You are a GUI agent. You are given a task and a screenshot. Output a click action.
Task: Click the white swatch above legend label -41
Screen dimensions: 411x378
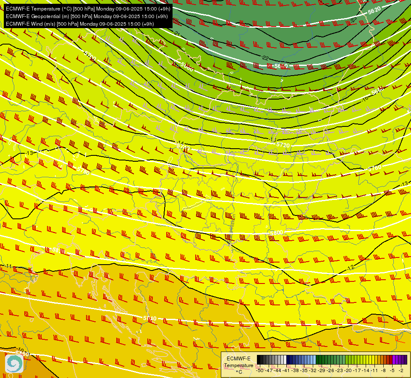pyautogui.click(x=285, y=360)
